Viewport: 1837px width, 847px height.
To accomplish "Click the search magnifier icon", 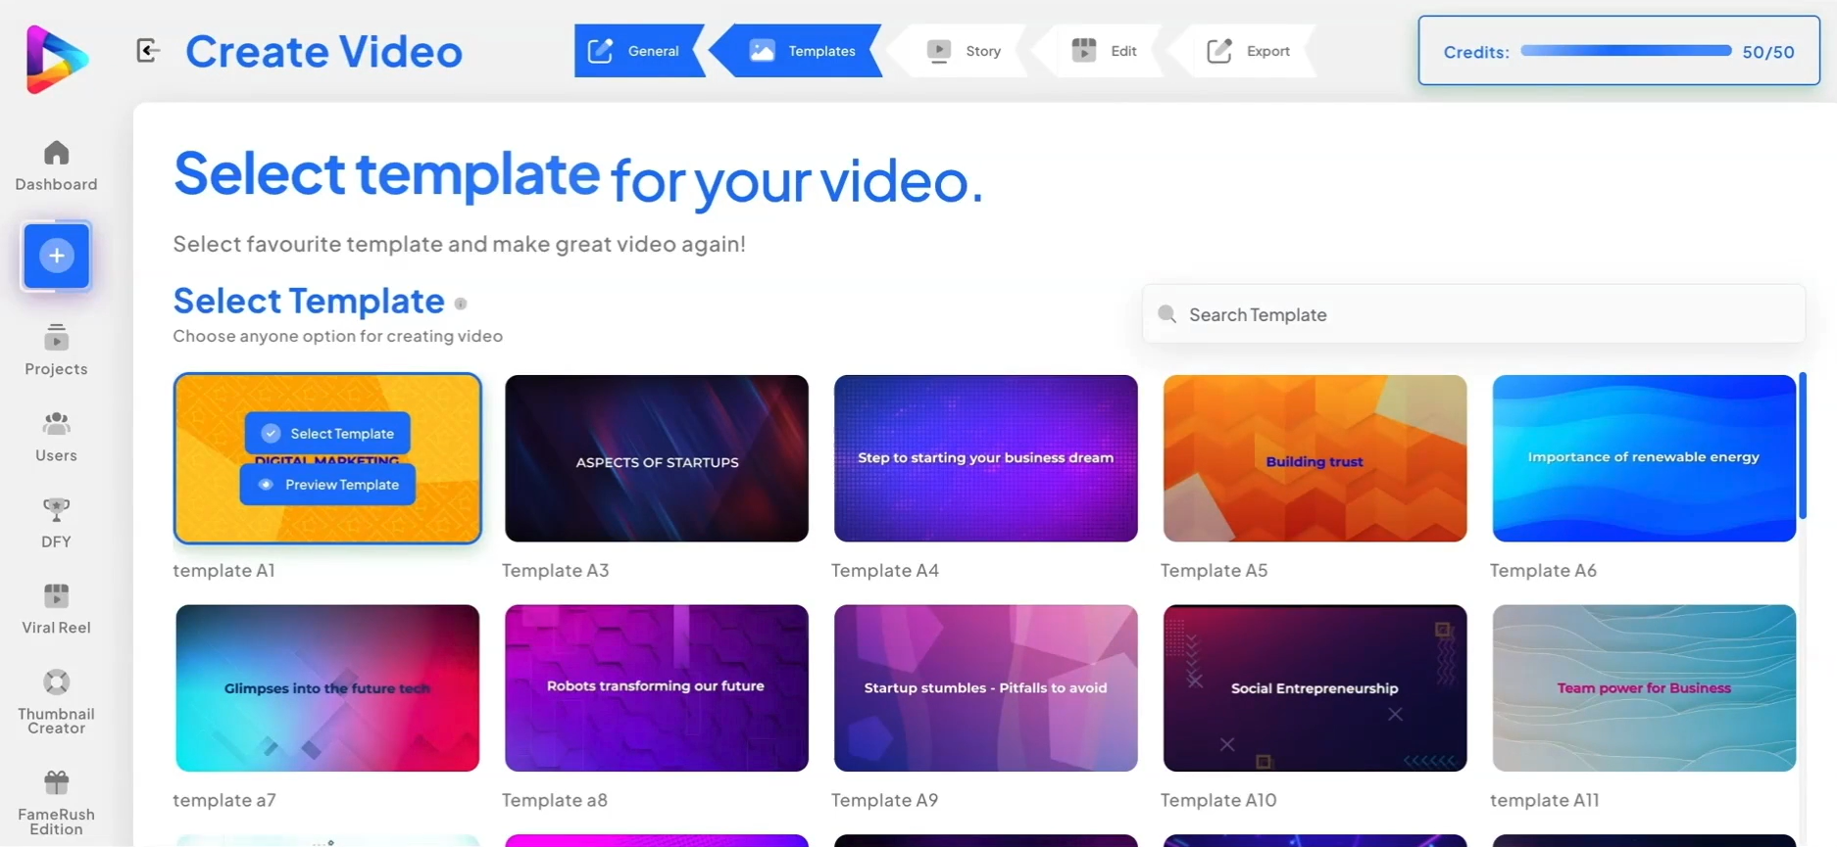I will (x=1167, y=314).
